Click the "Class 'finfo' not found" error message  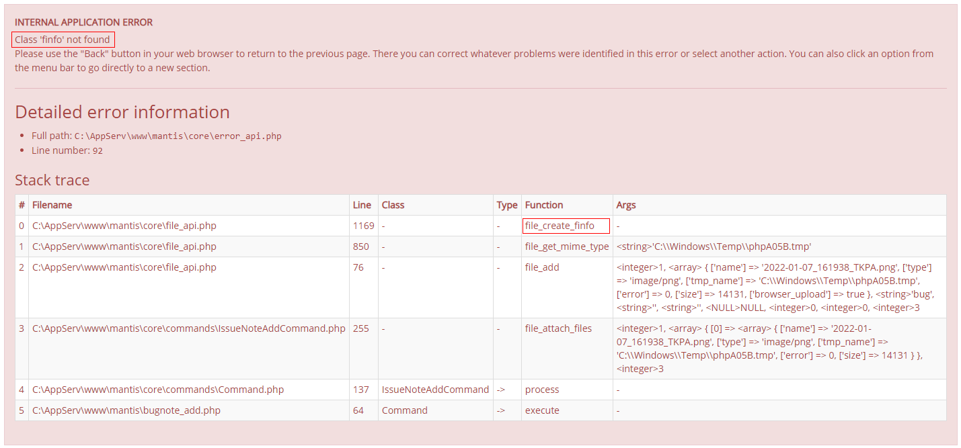63,40
